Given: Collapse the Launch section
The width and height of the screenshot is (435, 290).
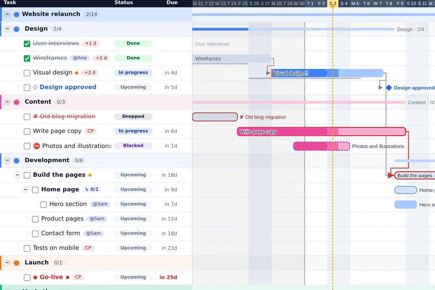Looking at the screenshot, I should [7, 263].
